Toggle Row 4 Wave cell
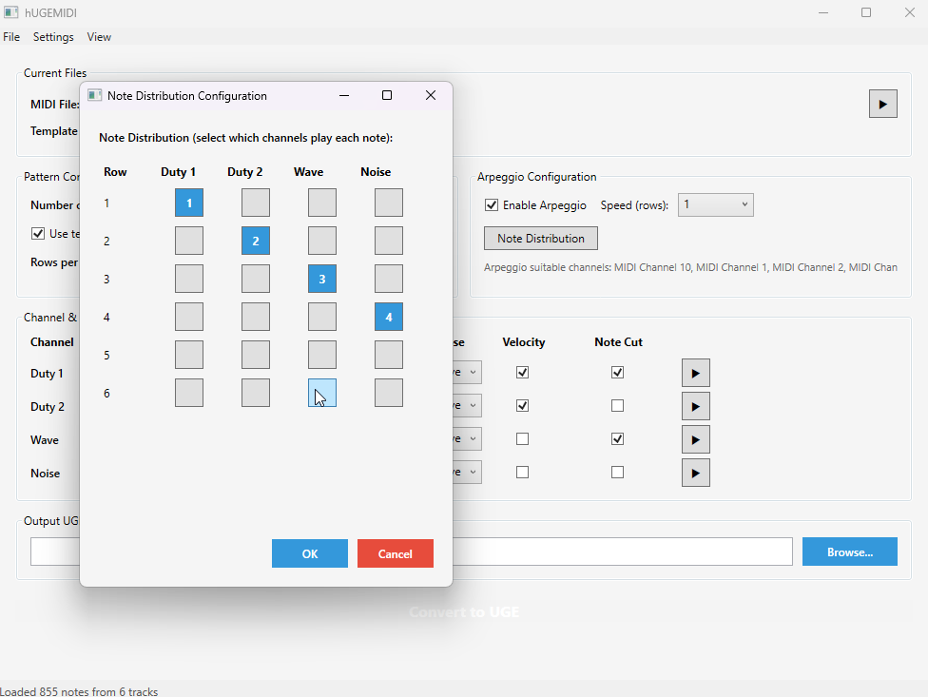The image size is (928, 697). [x=322, y=318]
